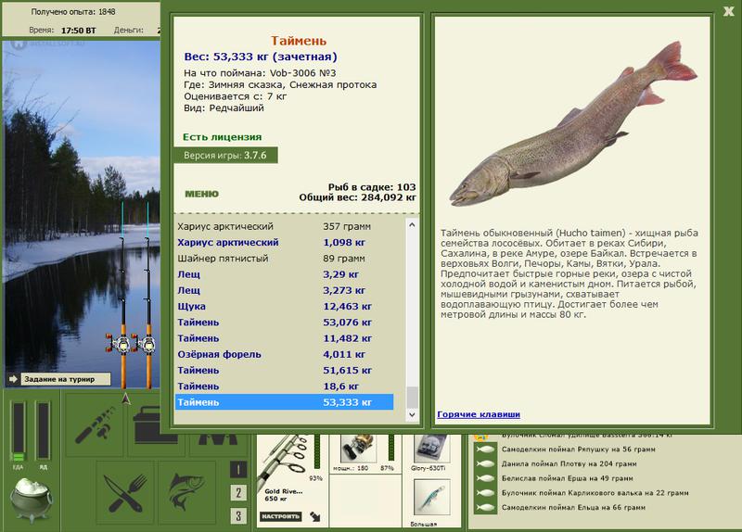Open the food knife-and-fork icon

click(125, 493)
